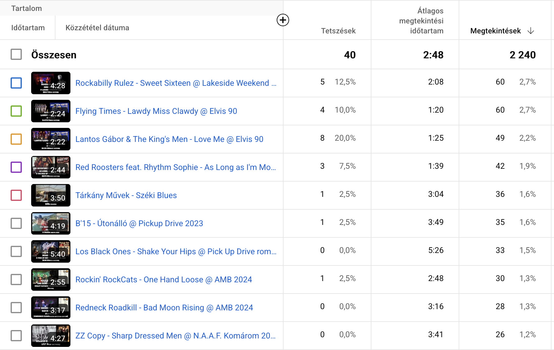Sort by Átlagos megtekintési időtartam column
This screenshot has height=350, width=554.
421,21
